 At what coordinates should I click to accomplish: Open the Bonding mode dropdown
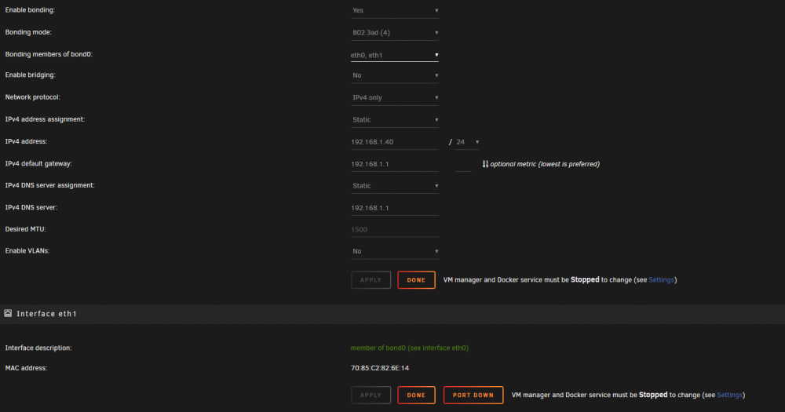point(395,32)
